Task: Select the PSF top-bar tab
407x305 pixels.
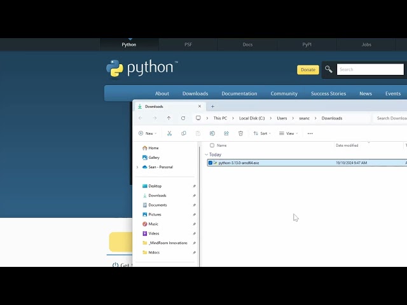Action: pos(188,44)
